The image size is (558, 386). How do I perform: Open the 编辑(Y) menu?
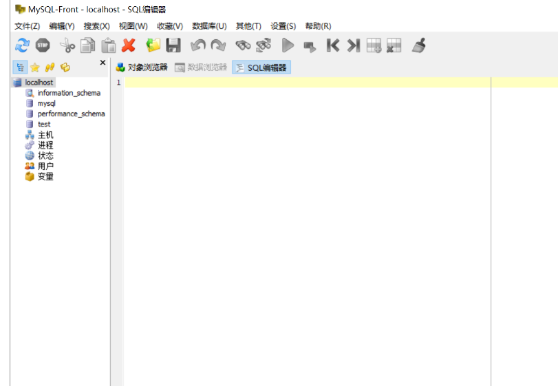tap(61, 26)
